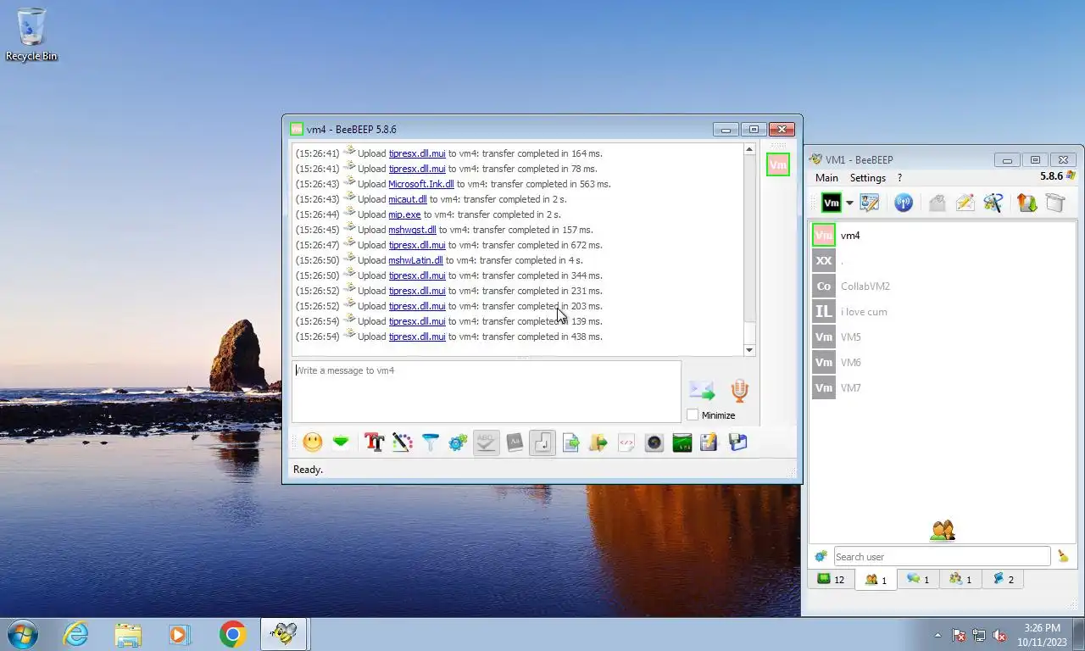
Task: Open Google Chrome from taskbar
Action: [x=232, y=634]
